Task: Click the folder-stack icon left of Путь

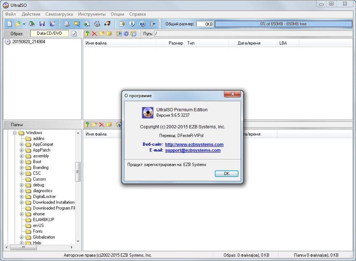Action: click(x=134, y=34)
